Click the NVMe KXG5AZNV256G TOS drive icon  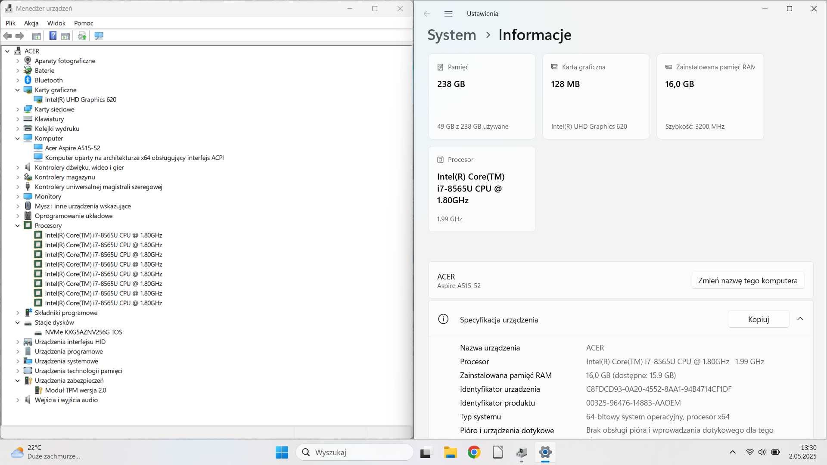click(38, 332)
